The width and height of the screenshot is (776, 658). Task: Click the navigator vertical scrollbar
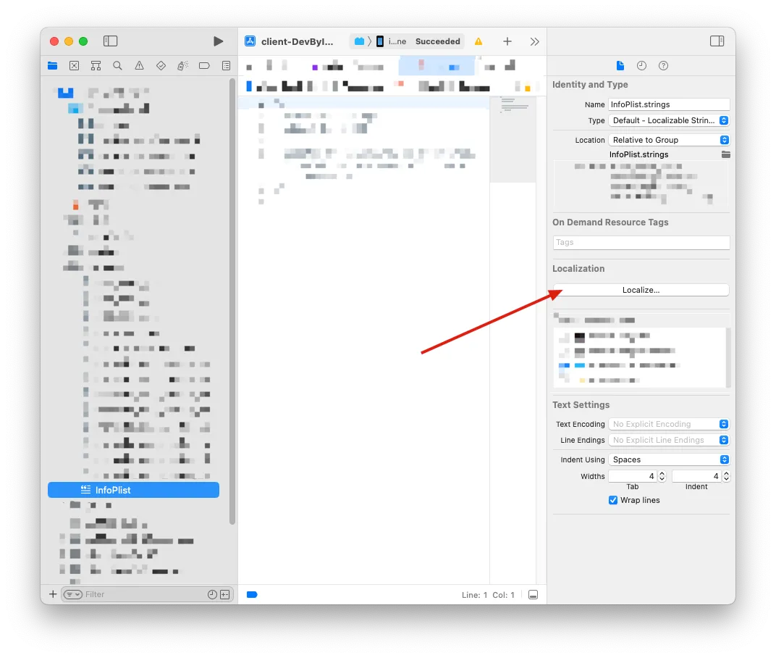(x=232, y=290)
